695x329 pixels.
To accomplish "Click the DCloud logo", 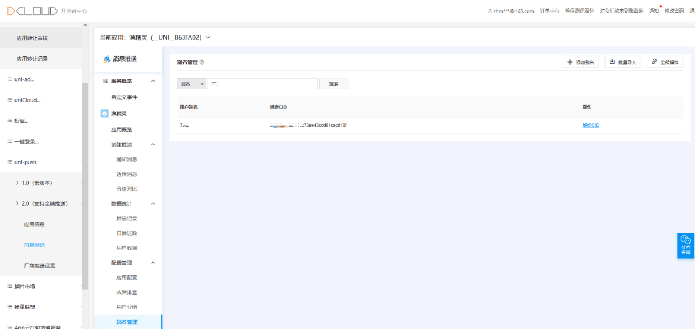I will tap(33, 11).
